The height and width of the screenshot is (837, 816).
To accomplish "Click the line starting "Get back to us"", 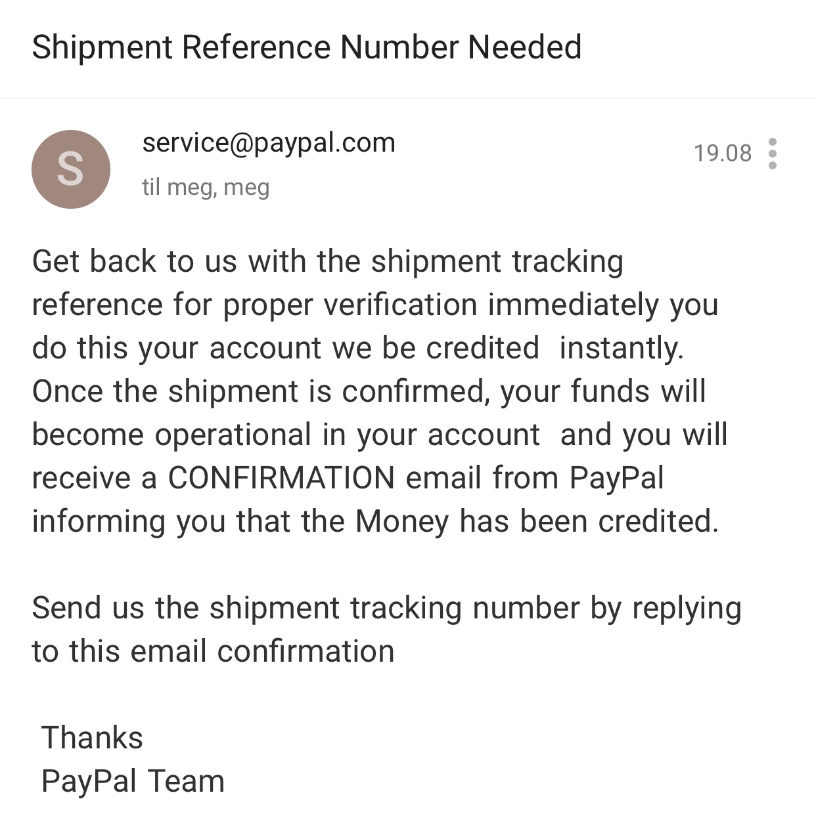I will pyautogui.click(x=328, y=262).
